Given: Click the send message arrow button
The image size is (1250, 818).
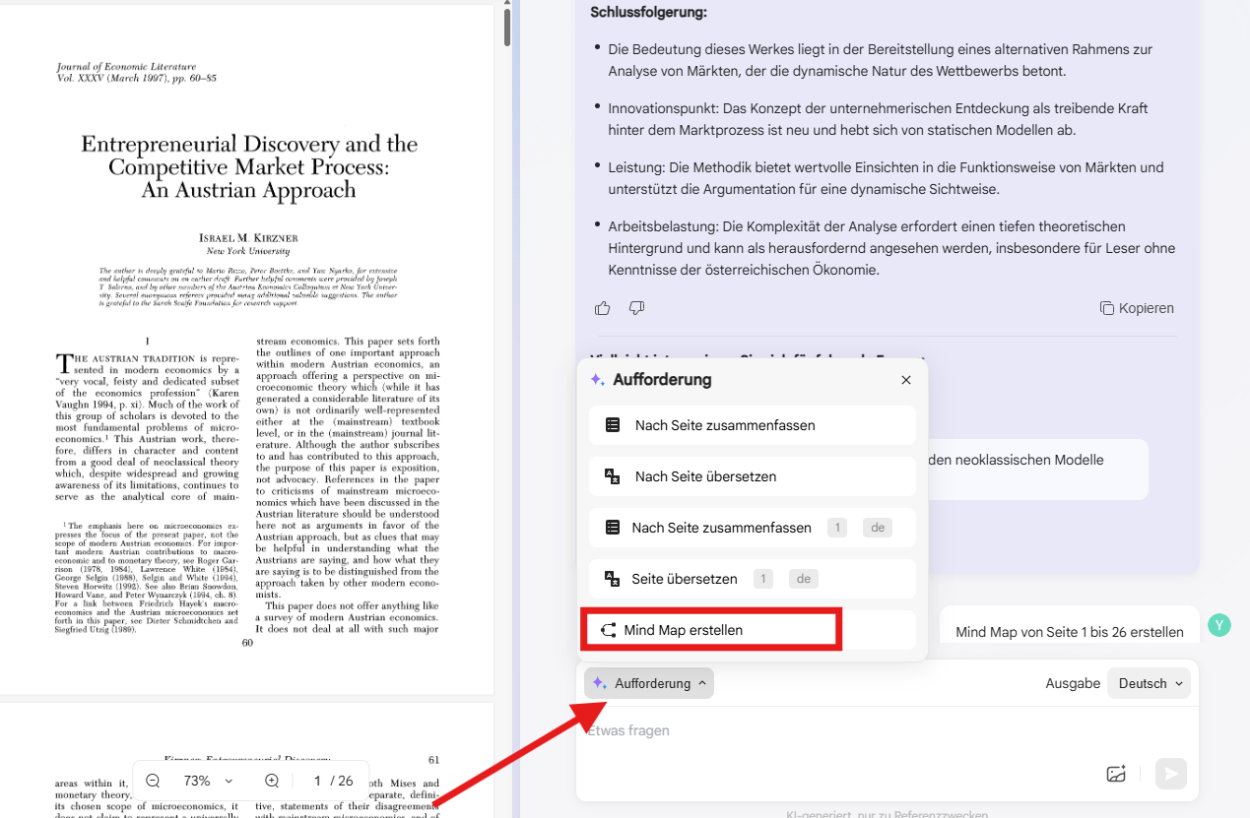Looking at the screenshot, I should tap(1171, 774).
